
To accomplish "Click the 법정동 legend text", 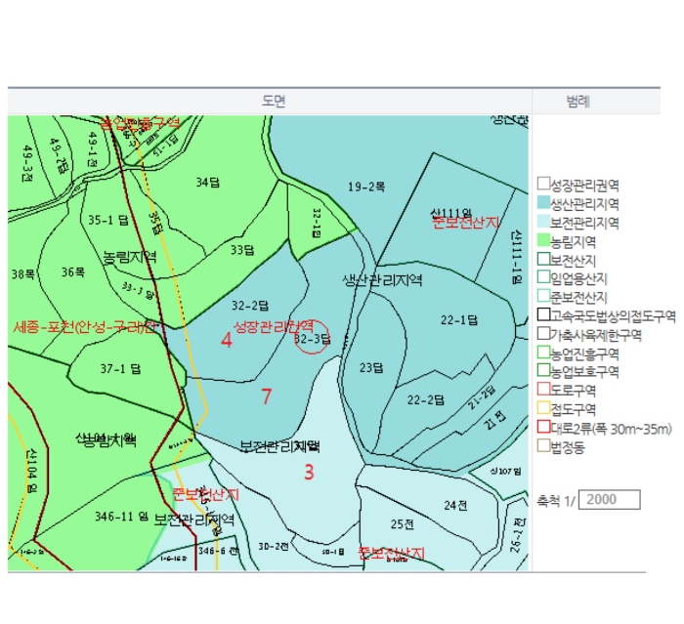I will [568, 447].
